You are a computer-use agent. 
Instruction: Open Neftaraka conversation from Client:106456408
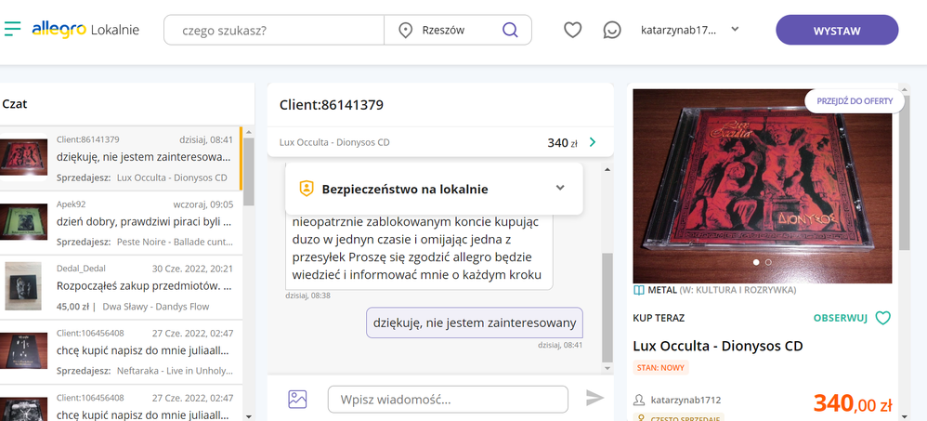click(121, 352)
